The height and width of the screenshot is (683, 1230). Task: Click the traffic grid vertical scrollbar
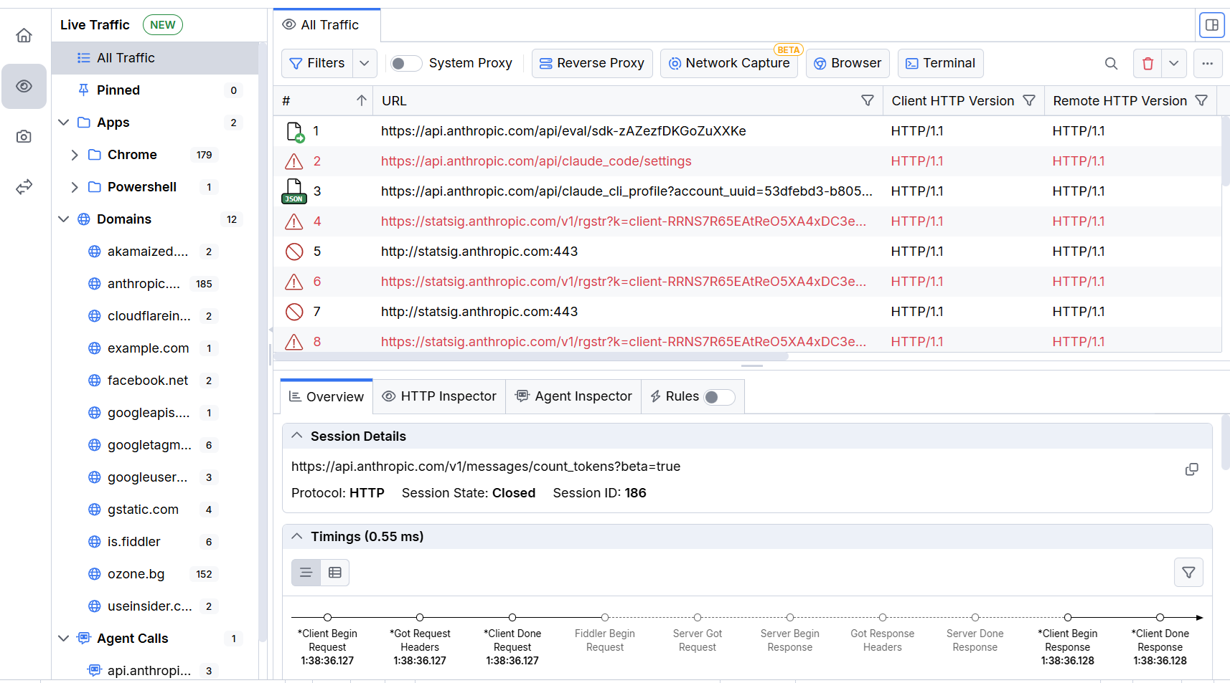coord(1226,151)
